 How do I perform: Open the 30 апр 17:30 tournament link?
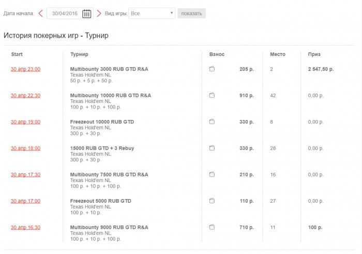coord(25,174)
